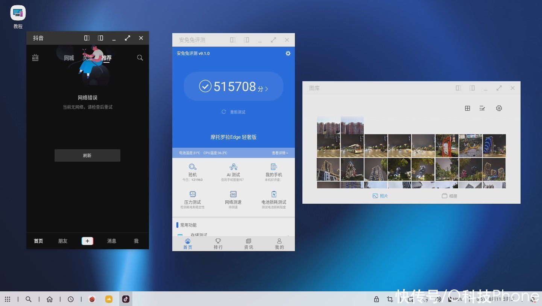Open 资讯 news tab in AnTuTu

pyautogui.click(x=249, y=244)
